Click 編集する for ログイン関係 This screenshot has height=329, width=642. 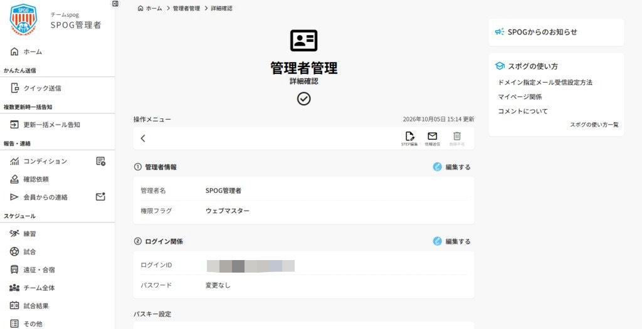(x=451, y=241)
